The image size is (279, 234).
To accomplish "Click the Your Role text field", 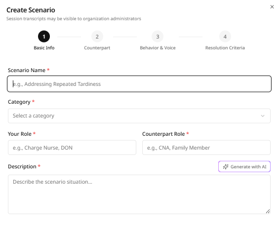I will coord(72,148).
